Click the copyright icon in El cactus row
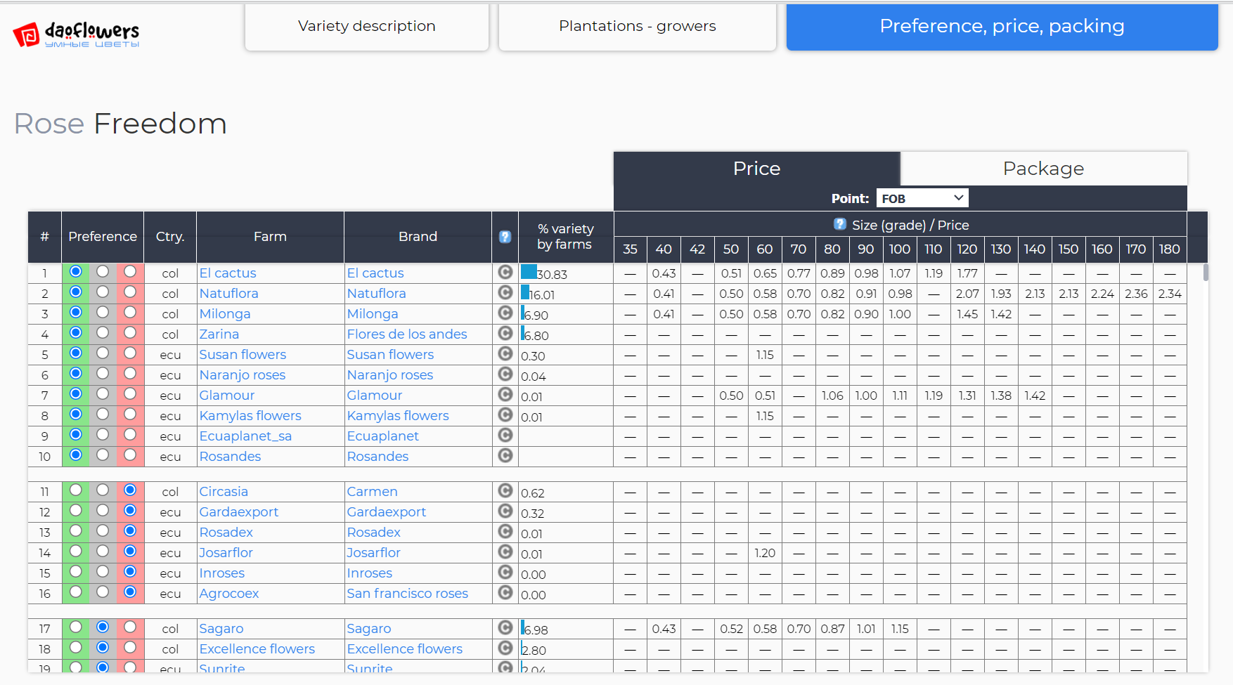1233x685 pixels. (505, 272)
